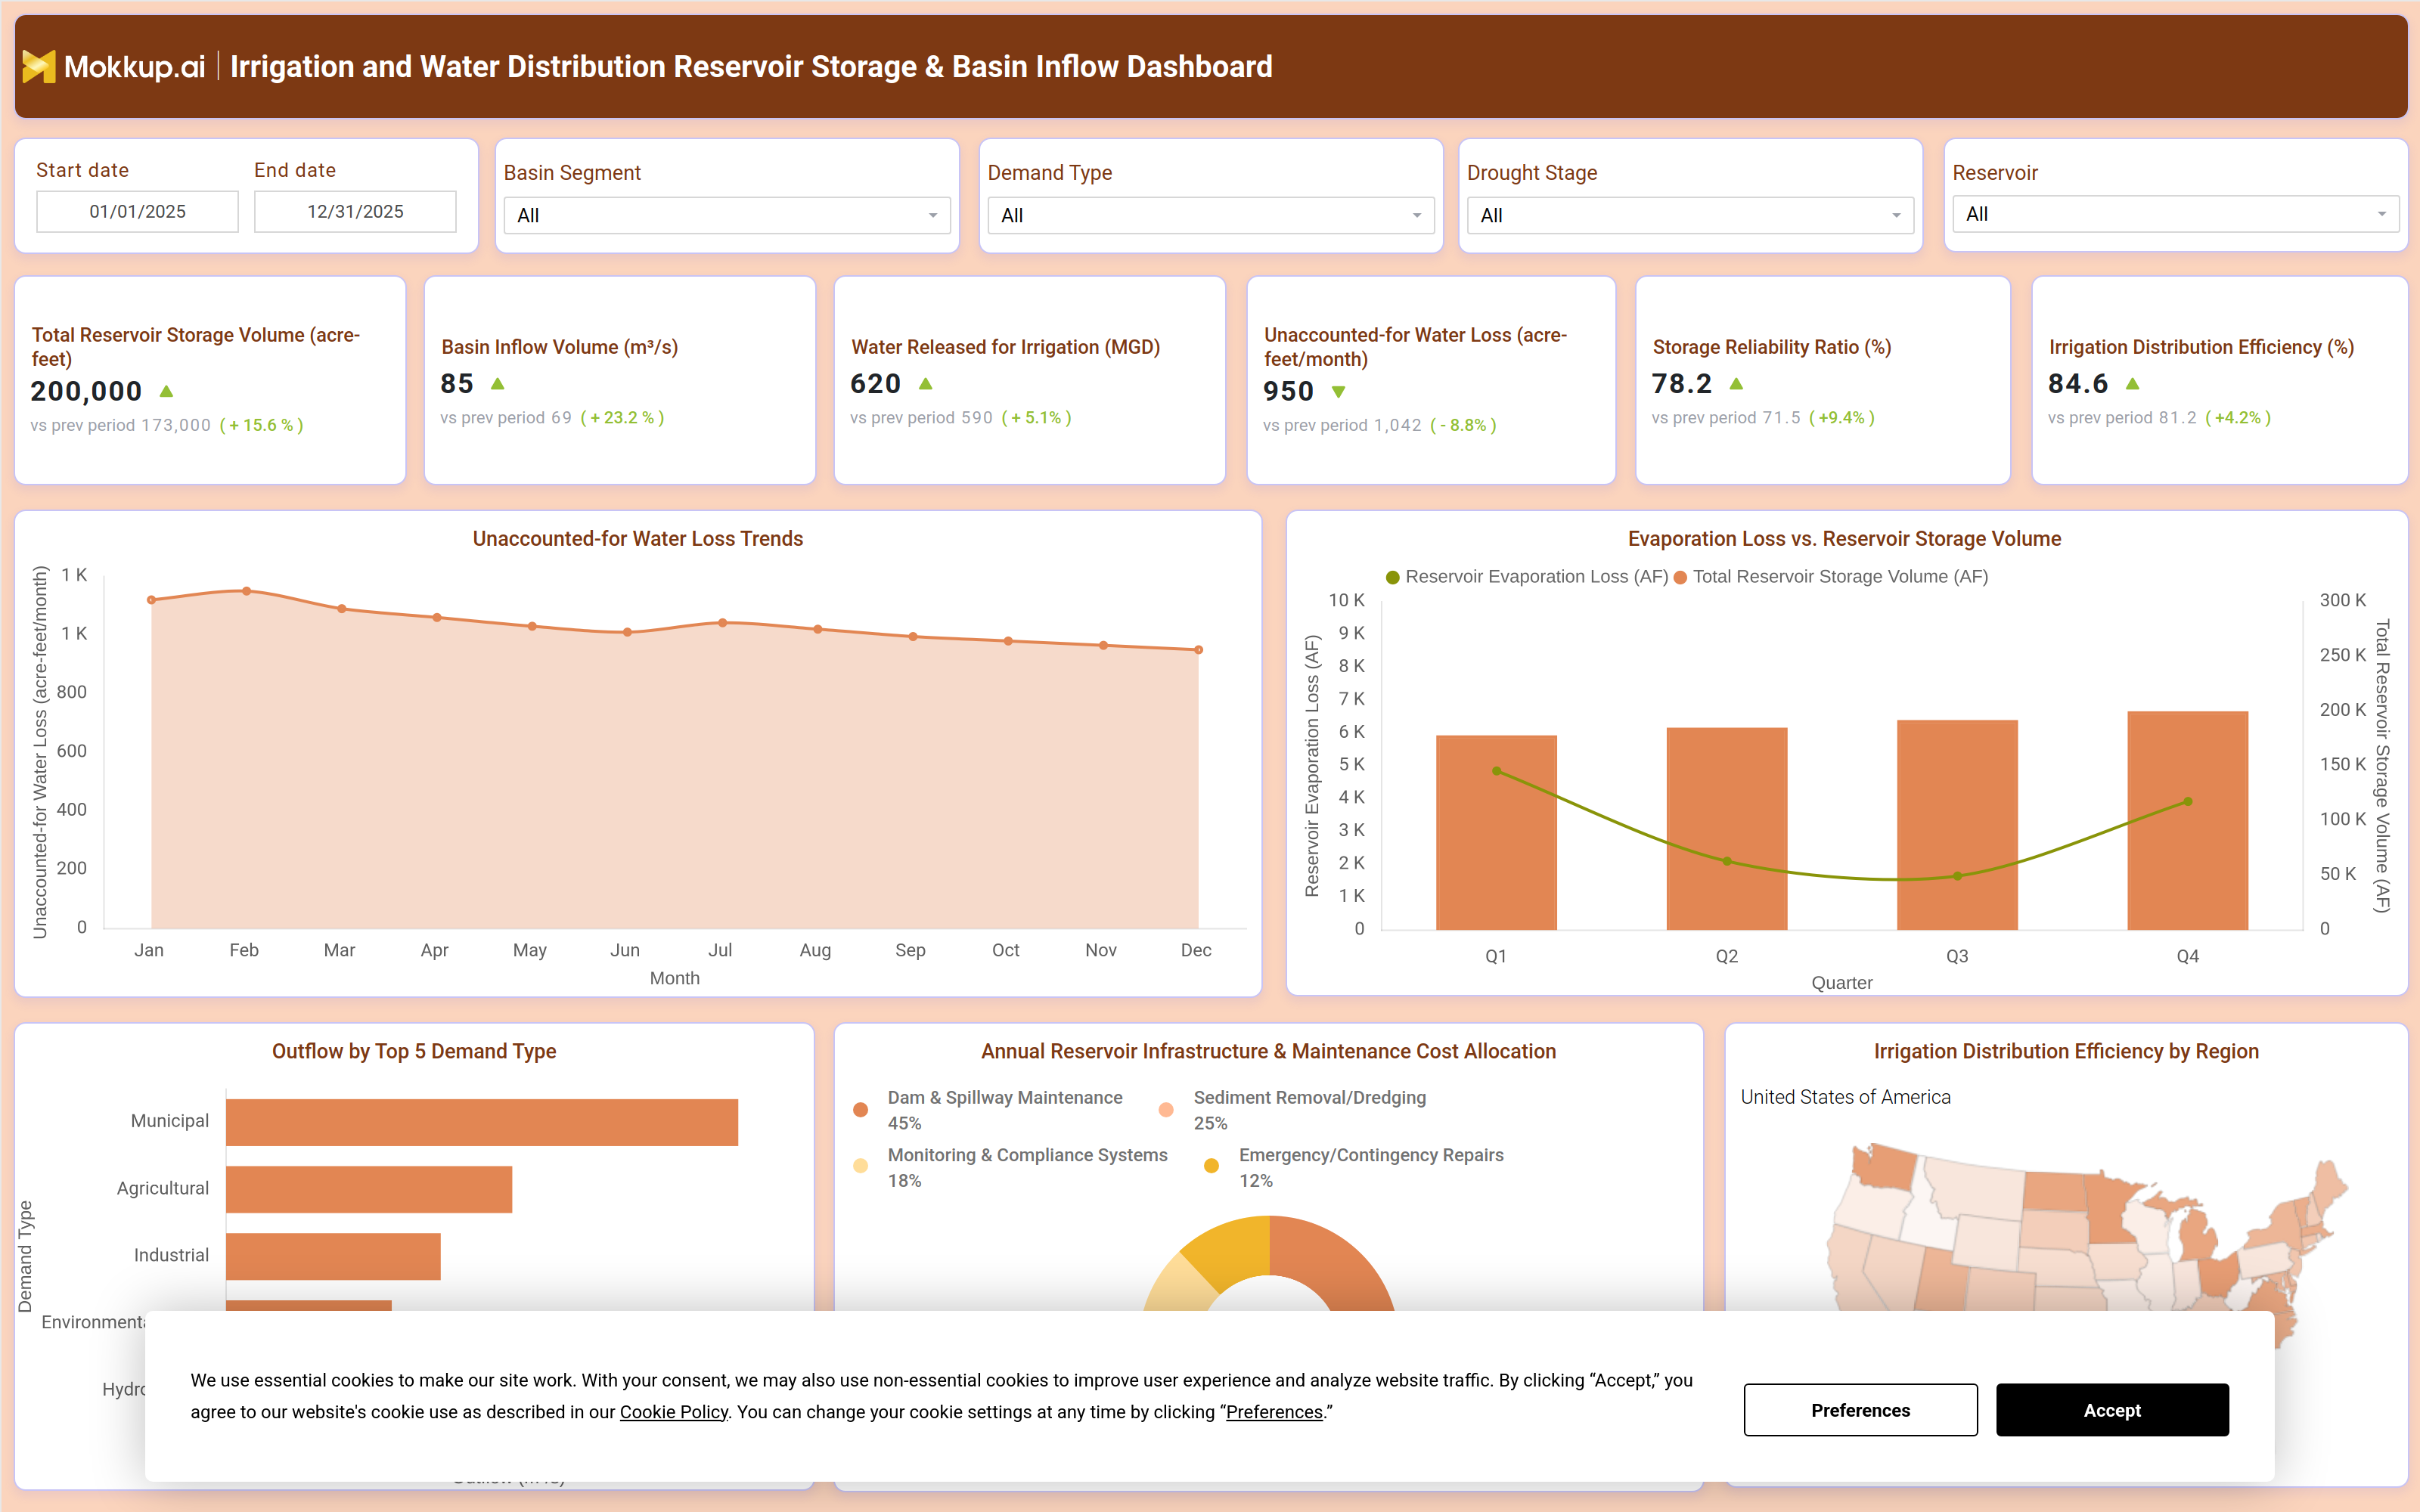Click the Jul data point on loss trend

[722, 623]
